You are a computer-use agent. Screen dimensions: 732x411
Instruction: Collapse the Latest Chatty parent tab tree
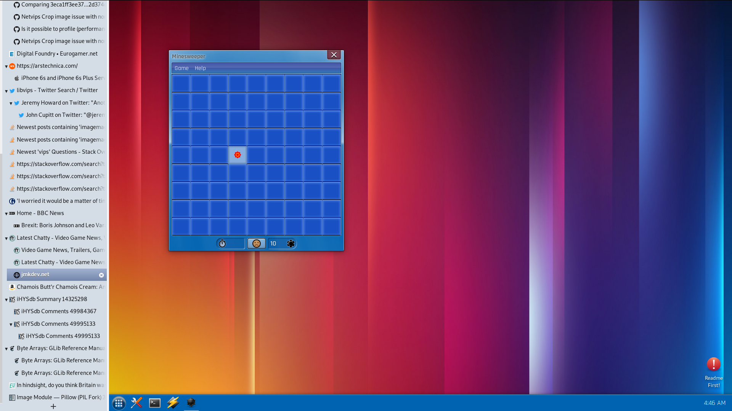tap(6, 238)
